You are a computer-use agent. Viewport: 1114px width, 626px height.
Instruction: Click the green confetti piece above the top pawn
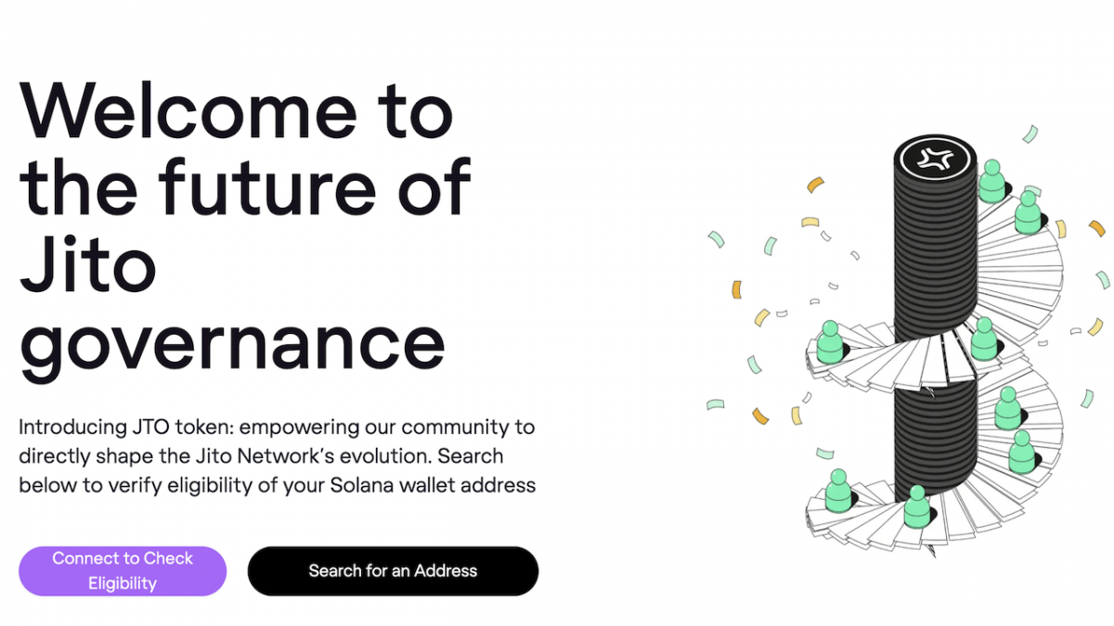[1030, 134]
